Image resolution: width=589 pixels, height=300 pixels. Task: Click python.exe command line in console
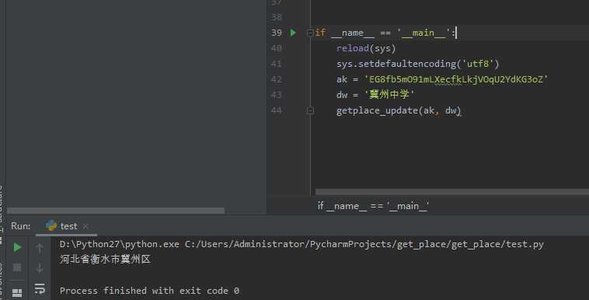coord(301,244)
